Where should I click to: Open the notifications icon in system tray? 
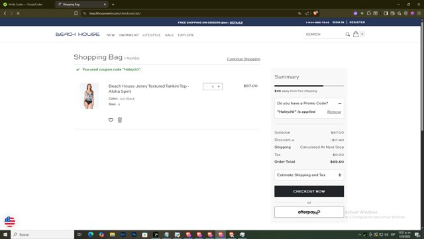[x=417, y=234]
